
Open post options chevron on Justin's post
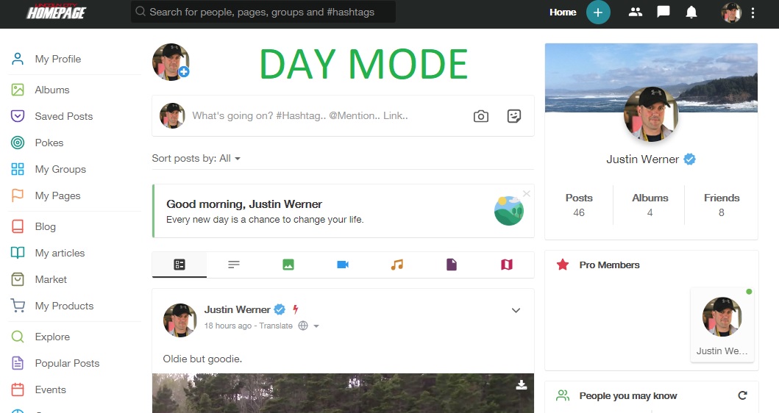(516, 310)
